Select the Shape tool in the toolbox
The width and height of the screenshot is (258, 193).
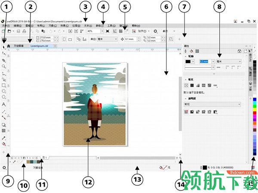pos(3,53)
